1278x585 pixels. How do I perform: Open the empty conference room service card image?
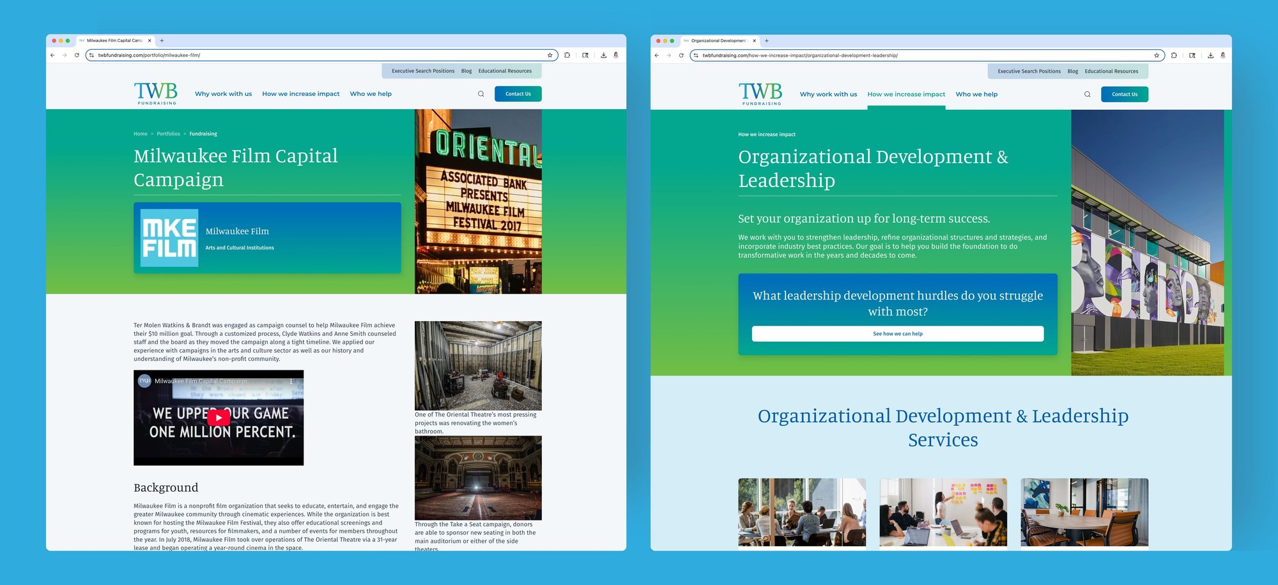pos(1084,512)
